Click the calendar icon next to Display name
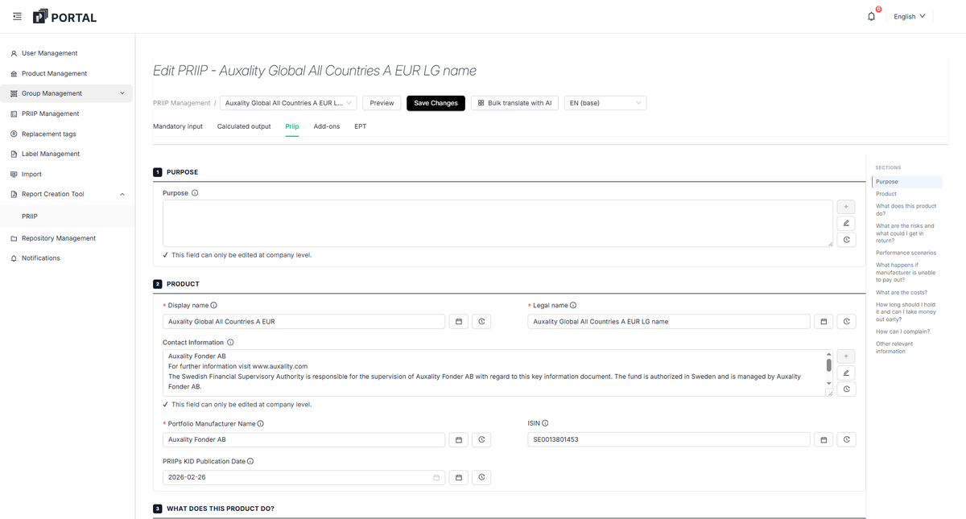 click(x=459, y=321)
